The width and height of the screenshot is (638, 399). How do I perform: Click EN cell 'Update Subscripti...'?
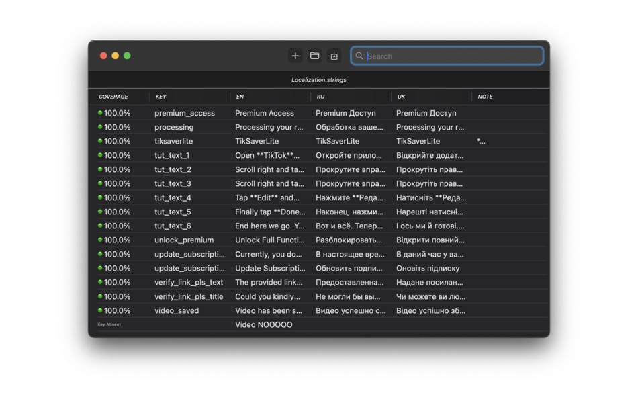(x=270, y=268)
